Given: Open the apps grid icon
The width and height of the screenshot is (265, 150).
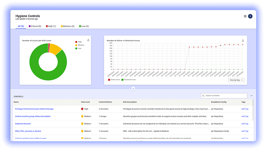Looking at the screenshot, I should 245,16.
